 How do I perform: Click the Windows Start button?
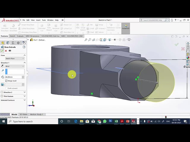(x=3, y=121)
